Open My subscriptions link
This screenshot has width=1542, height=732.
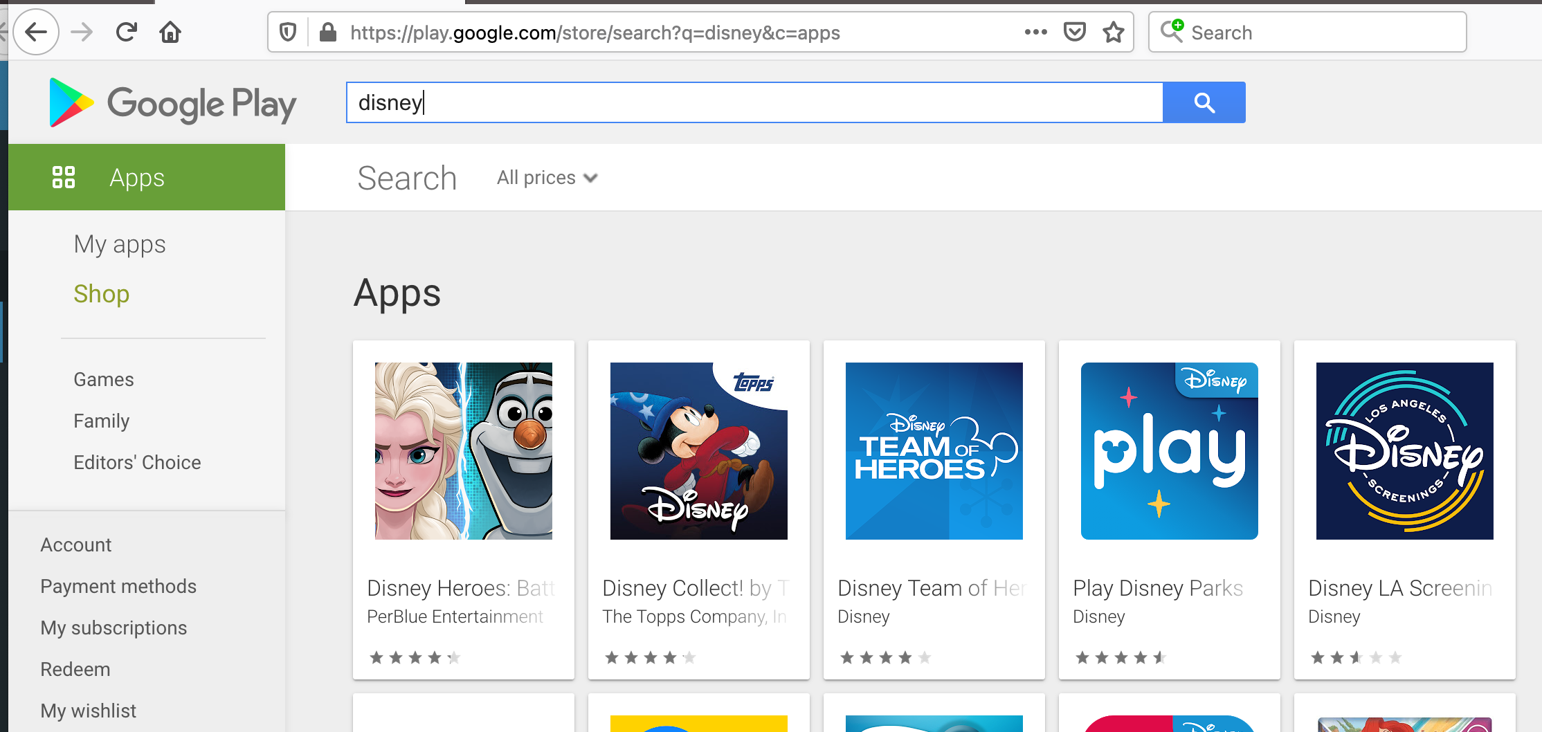(x=114, y=628)
